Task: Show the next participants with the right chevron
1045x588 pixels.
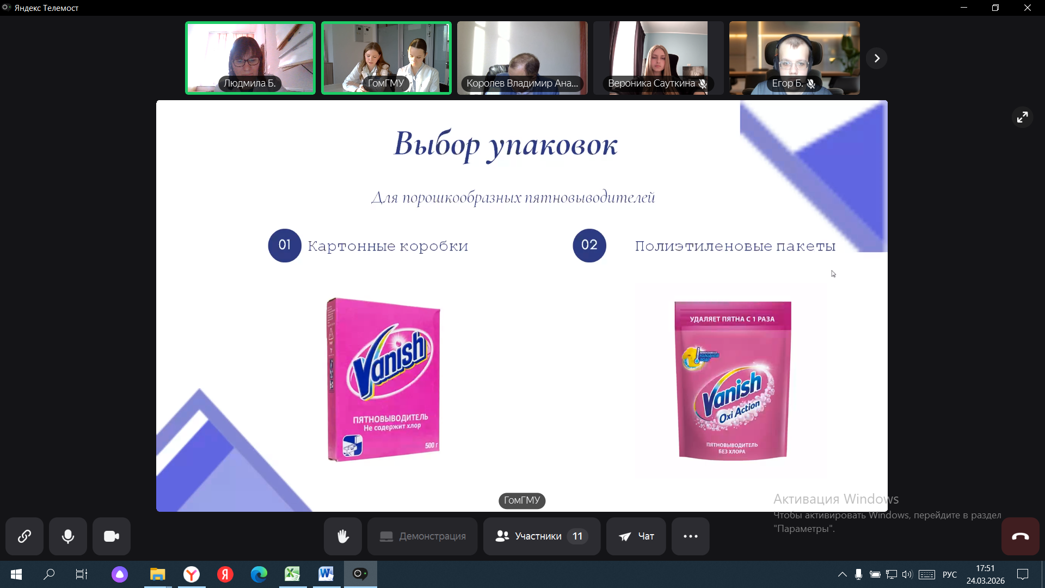Action: tap(877, 58)
